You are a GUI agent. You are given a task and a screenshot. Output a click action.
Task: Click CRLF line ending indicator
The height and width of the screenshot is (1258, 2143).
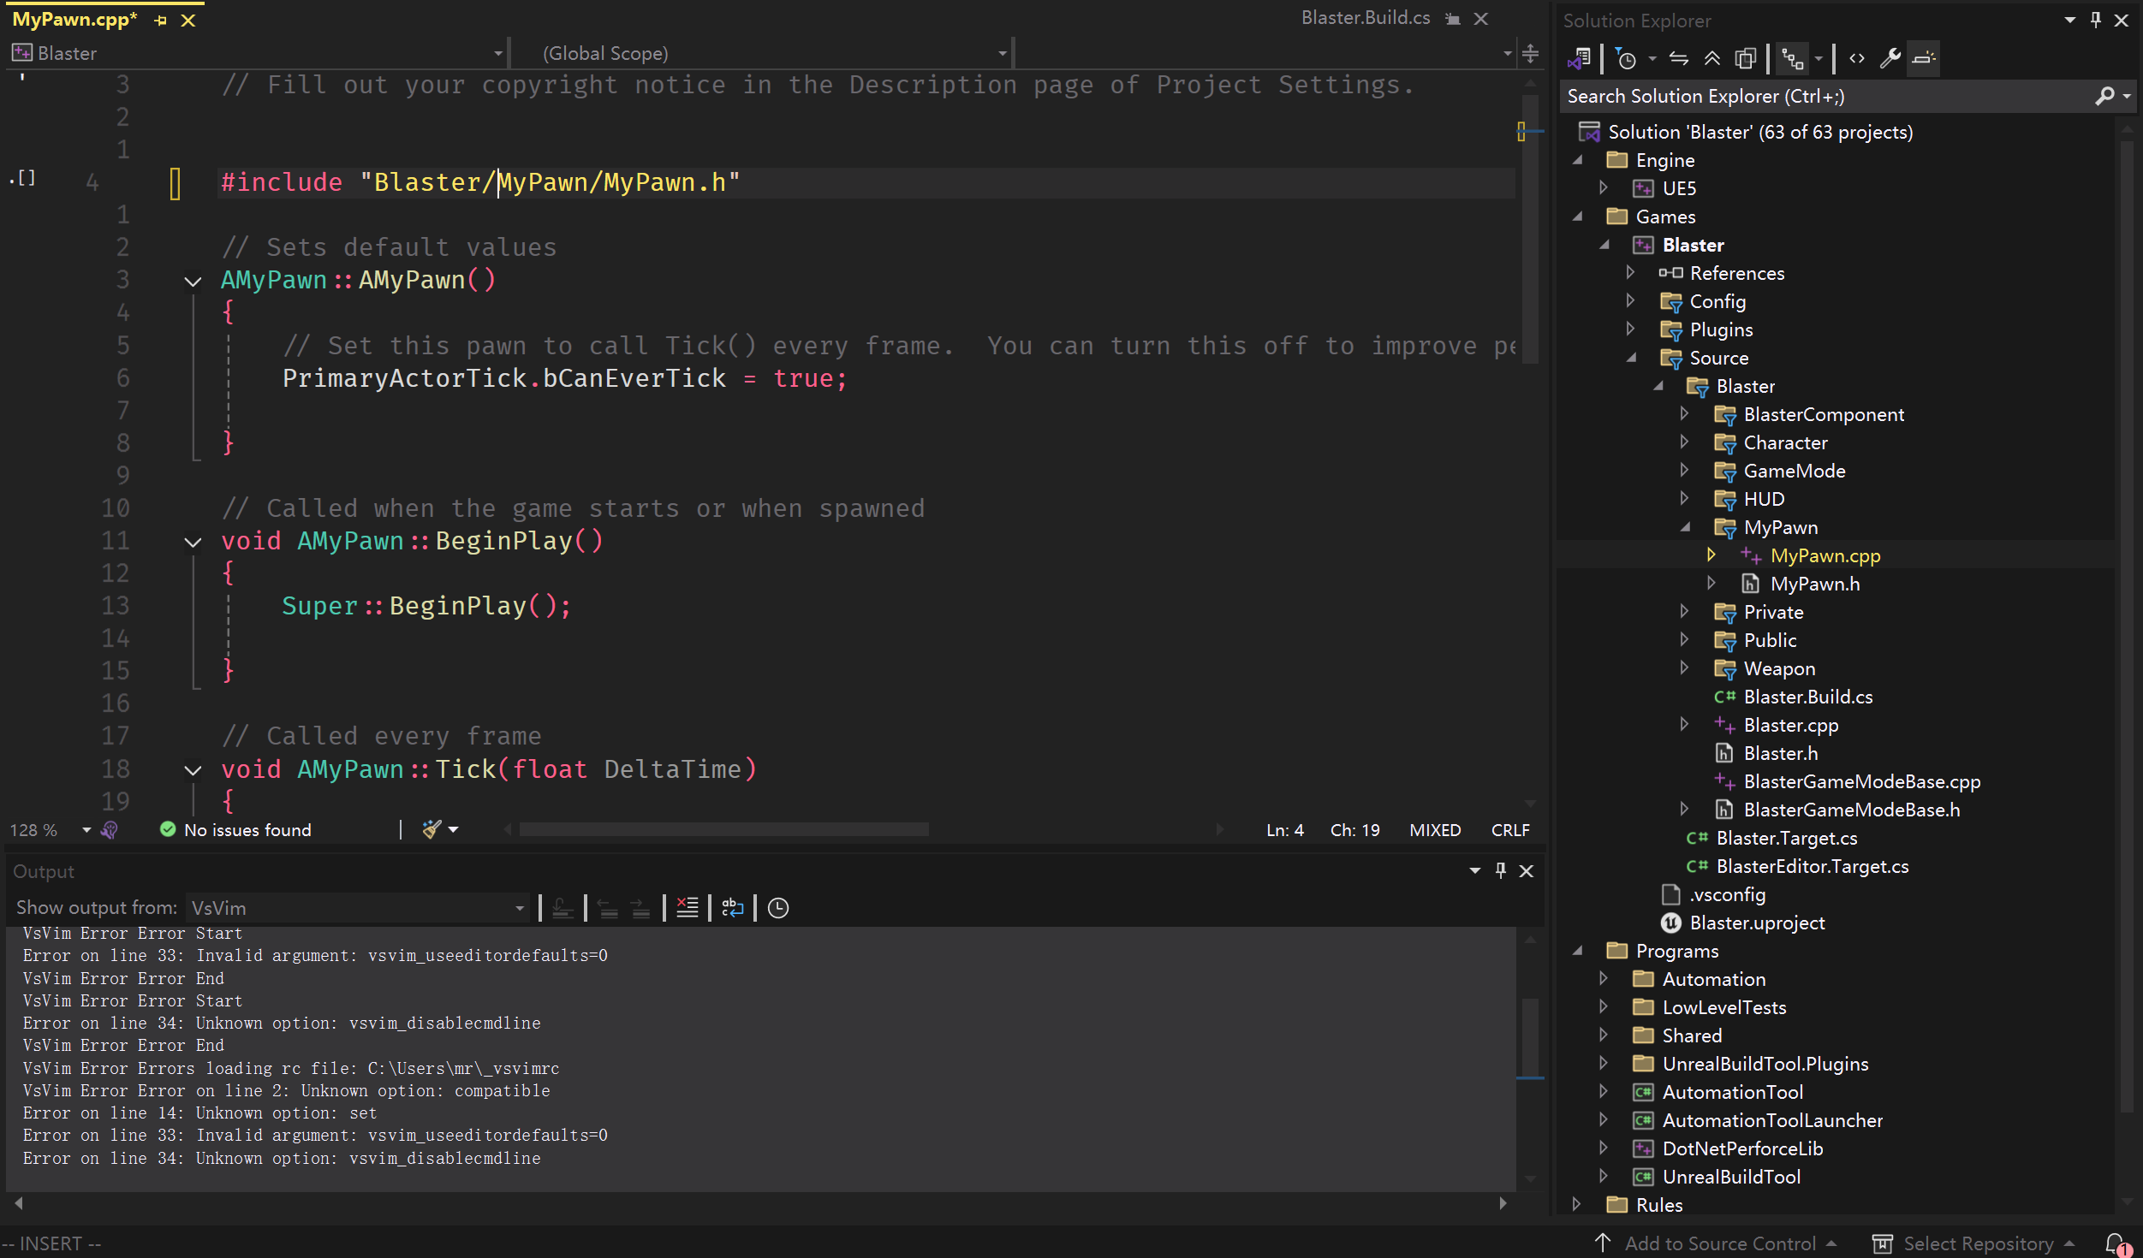click(1510, 830)
